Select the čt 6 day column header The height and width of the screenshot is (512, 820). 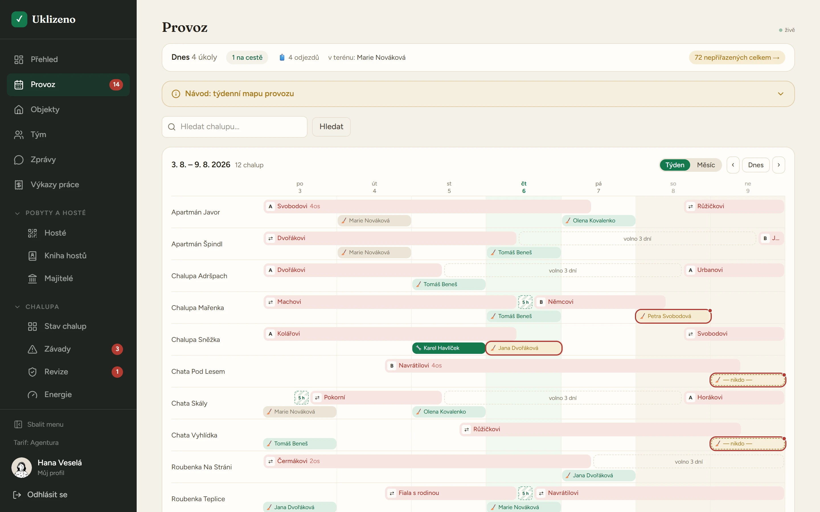pyautogui.click(x=524, y=187)
